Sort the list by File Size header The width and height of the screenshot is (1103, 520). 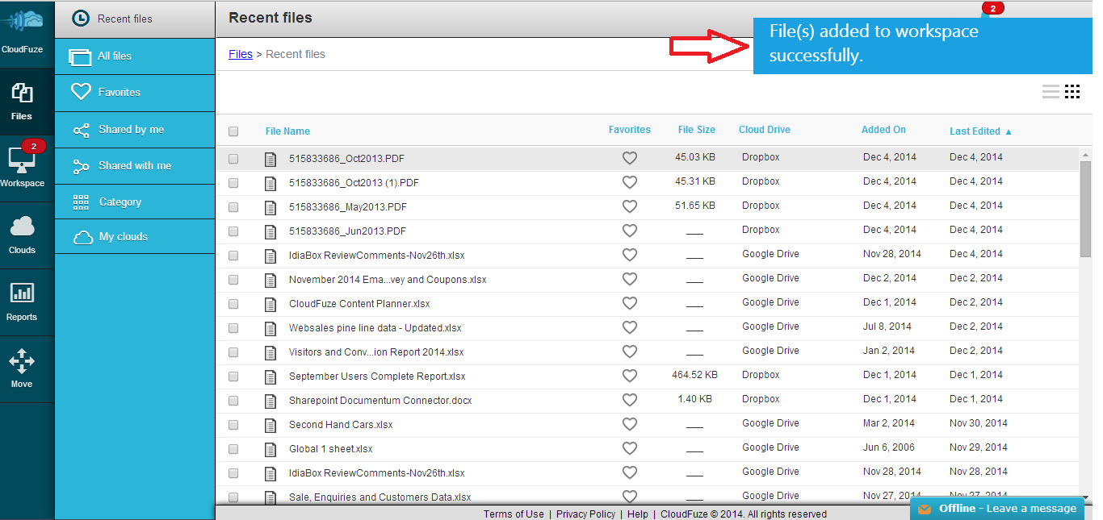pyautogui.click(x=696, y=130)
